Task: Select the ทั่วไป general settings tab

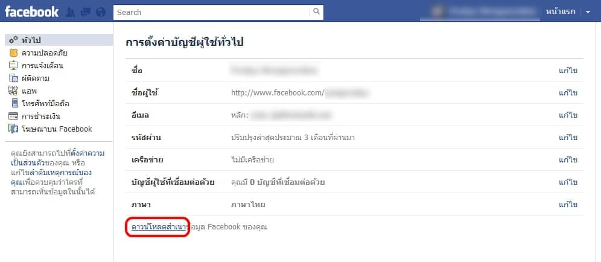Action: tap(59, 40)
